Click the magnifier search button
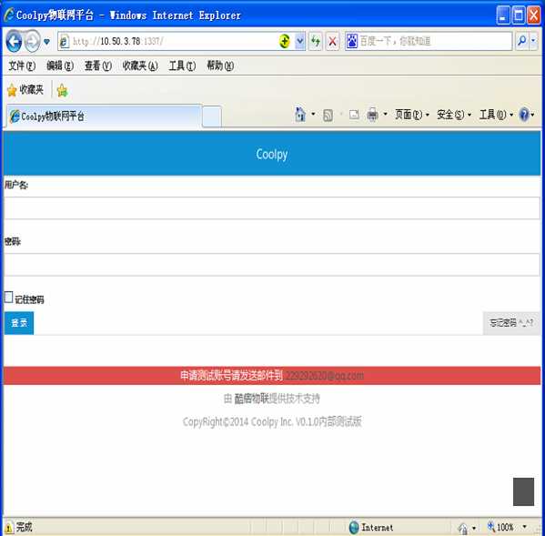Viewport: 545px width, 536px height. [521, 41]
